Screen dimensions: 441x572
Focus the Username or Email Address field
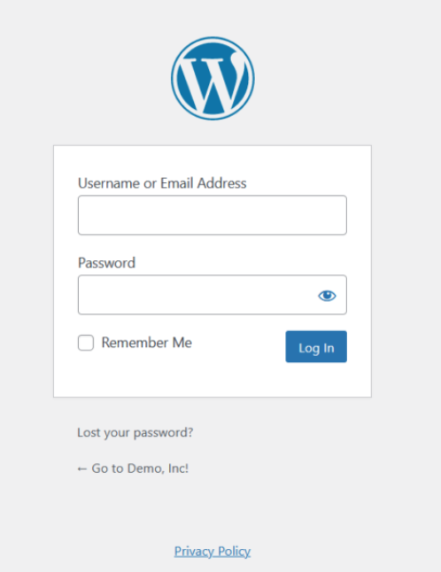tap(213, 215)
